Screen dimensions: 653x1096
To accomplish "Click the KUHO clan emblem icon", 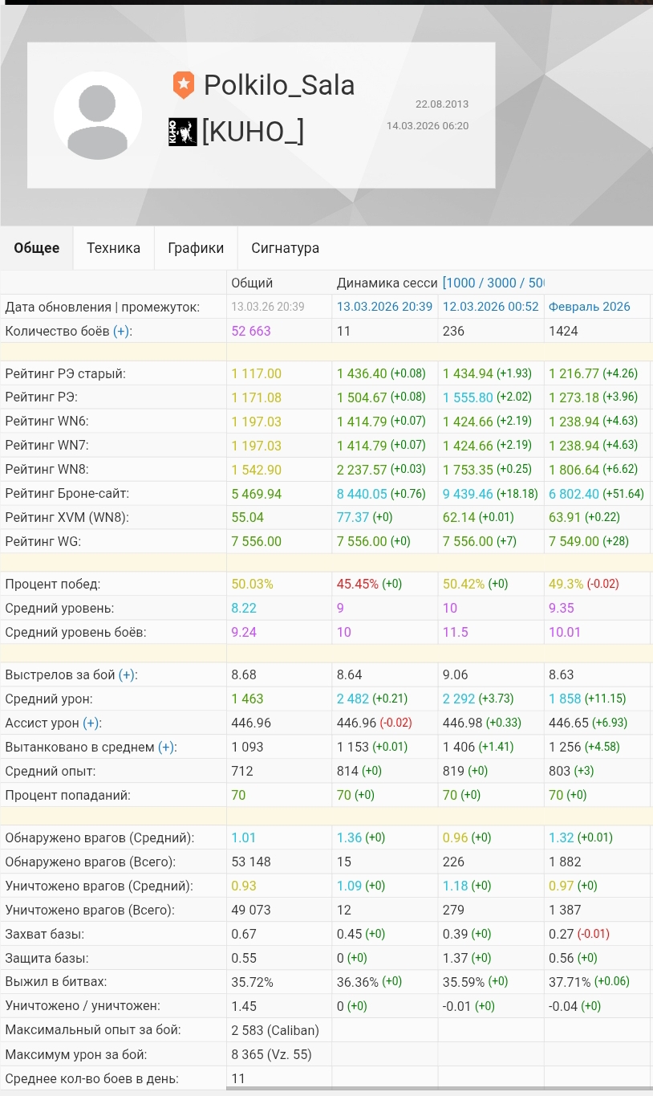I will coord(182,132).
